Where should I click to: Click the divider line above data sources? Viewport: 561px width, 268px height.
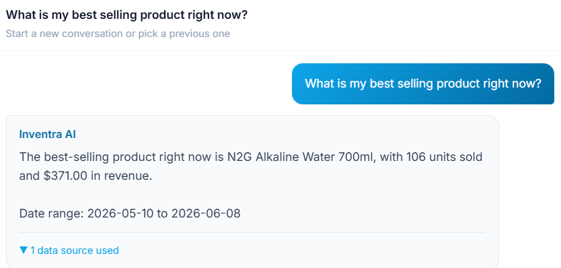coord(252,233)
